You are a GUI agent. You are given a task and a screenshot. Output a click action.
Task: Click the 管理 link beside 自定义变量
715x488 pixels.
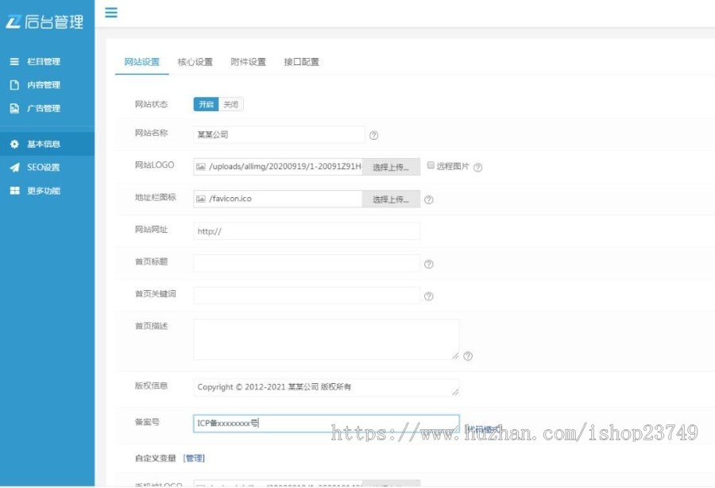coord(194,459)
